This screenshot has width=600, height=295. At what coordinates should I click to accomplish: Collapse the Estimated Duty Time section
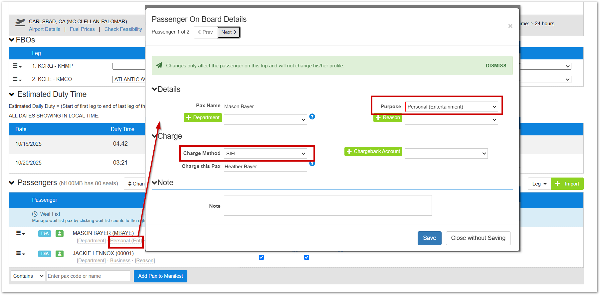click(x=12, y=95)
